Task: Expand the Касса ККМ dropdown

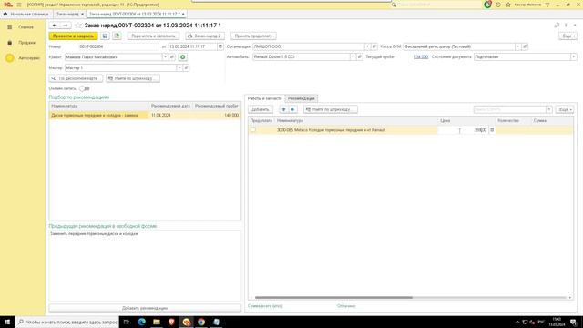Action: (518, 46)
